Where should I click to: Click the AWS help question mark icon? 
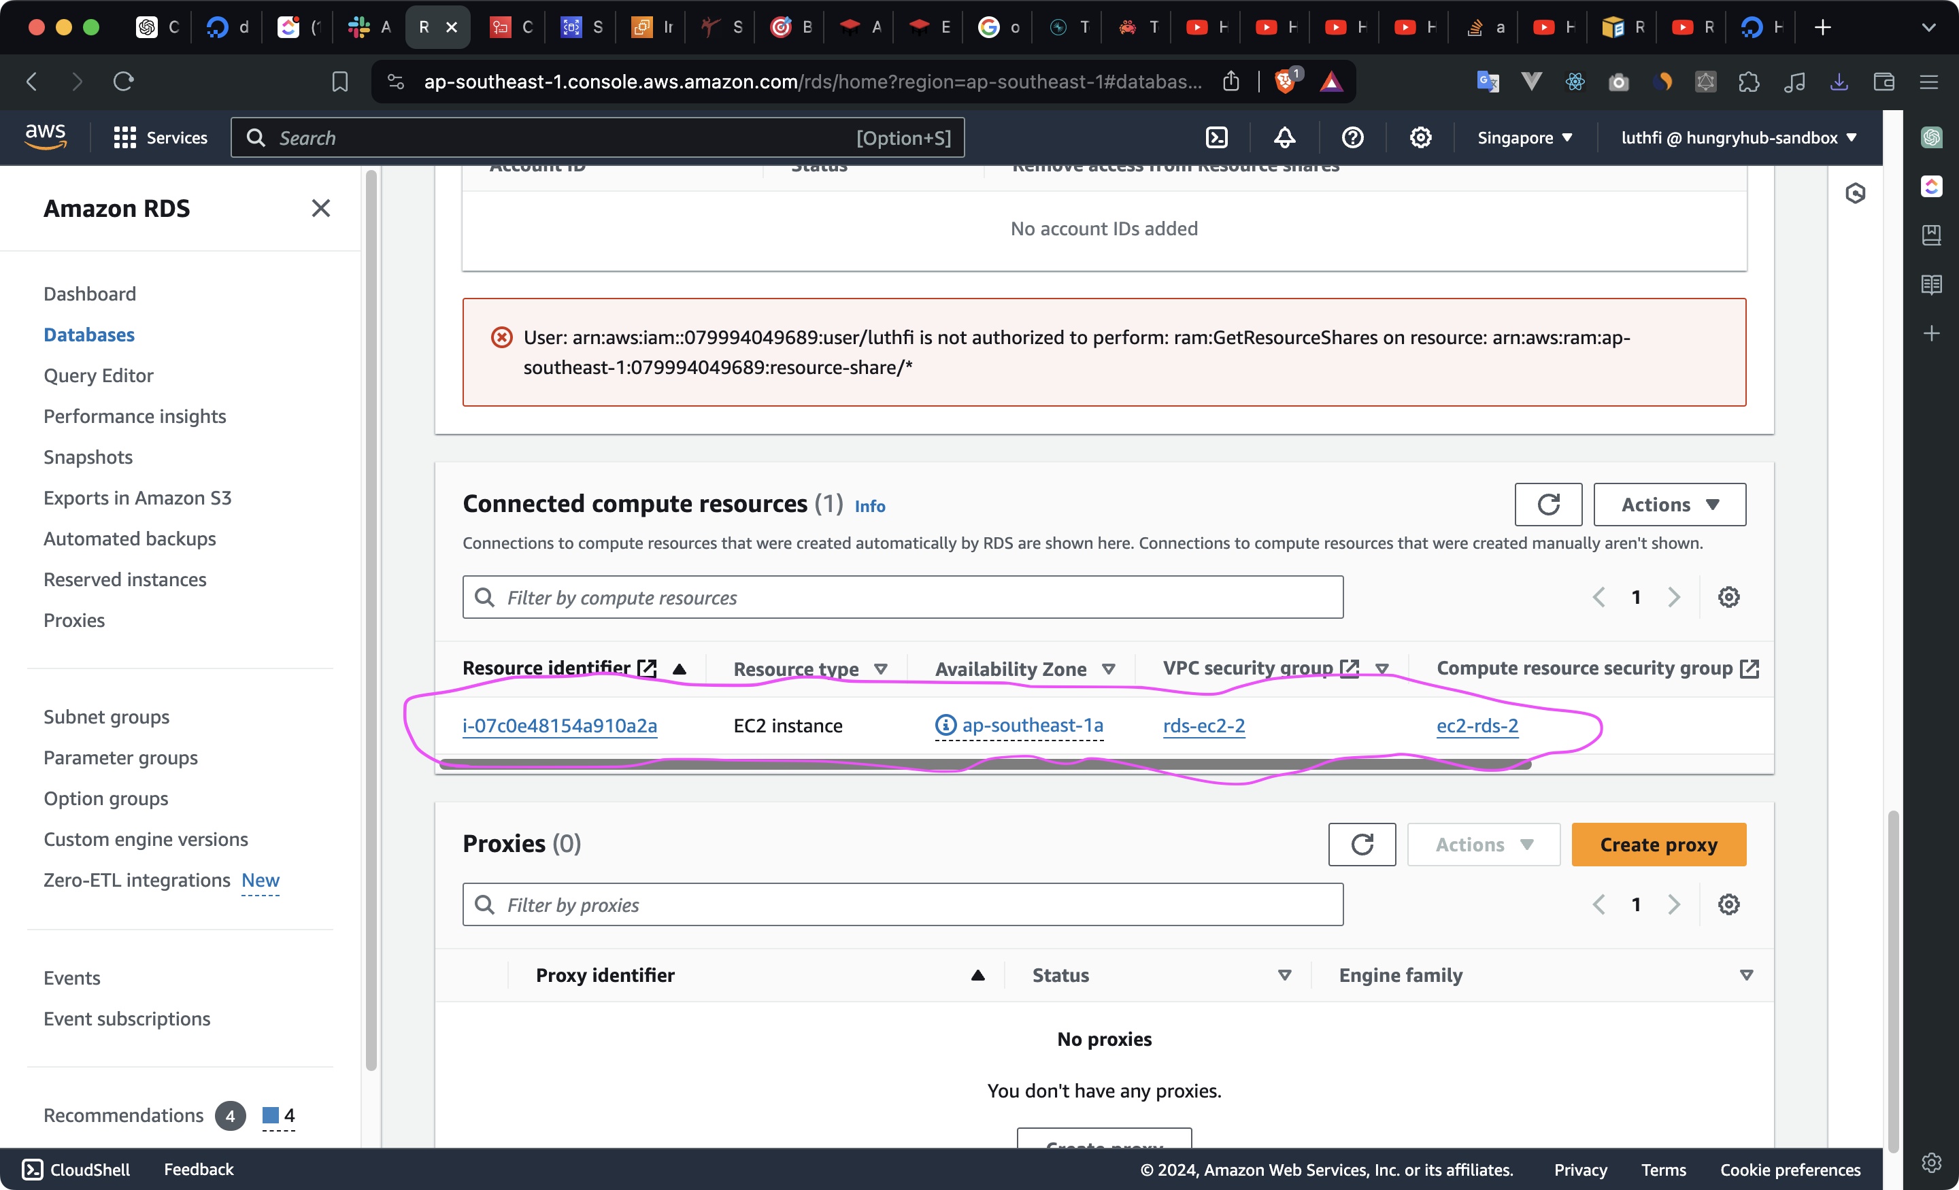tap(1352, 137)
